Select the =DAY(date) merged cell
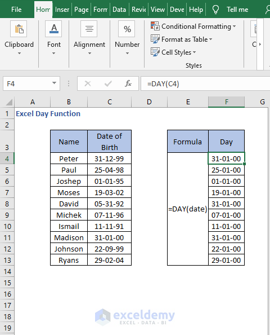The image size is (270, 335). [188, 209]
